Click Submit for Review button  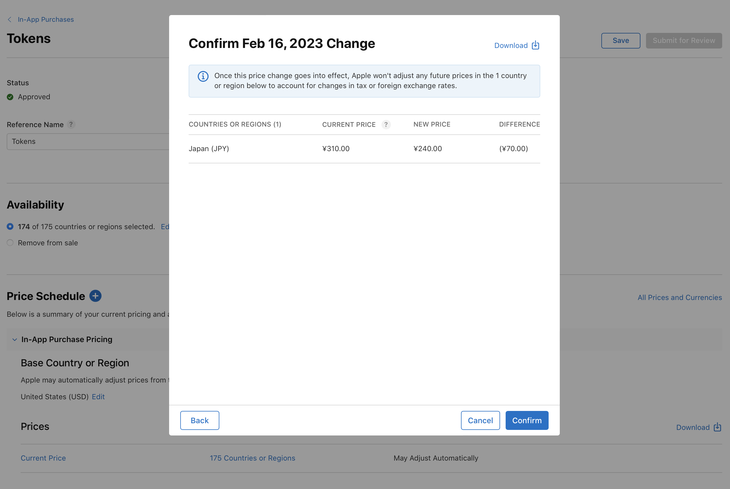click(684, 40)
